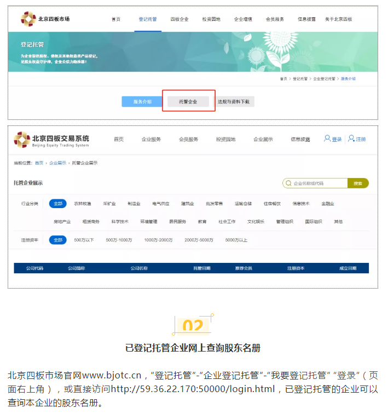Filter industry by 管理组织
The height and width of the screenshot is (414, 388).
point(285,222)
